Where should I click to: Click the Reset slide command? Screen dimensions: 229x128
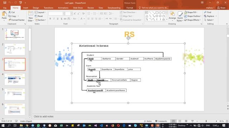tap(39, 16)
